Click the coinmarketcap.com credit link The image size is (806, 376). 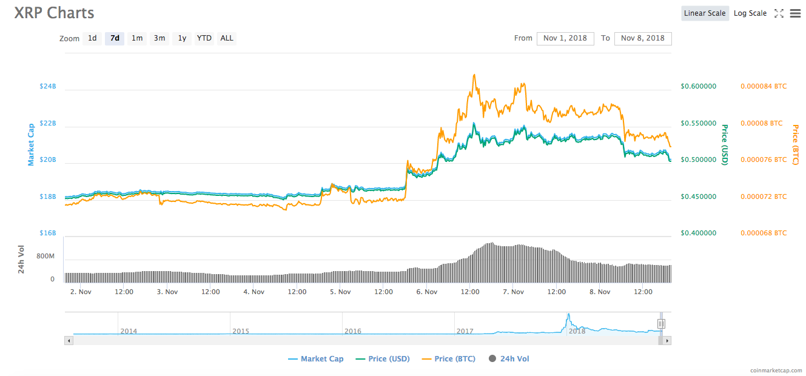click(775, 370)
